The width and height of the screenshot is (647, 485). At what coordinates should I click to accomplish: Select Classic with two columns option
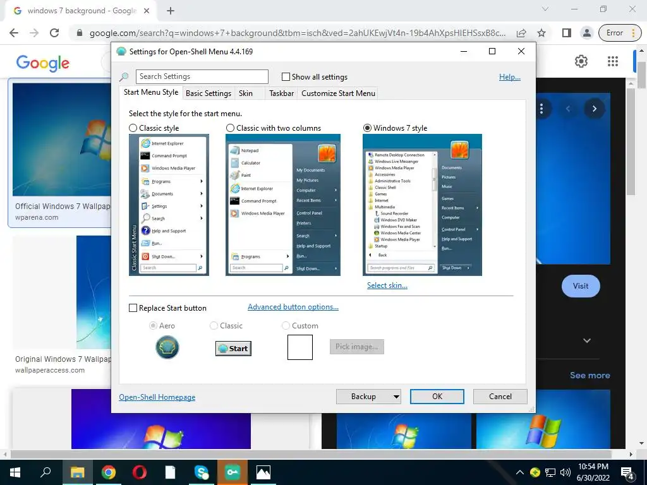(x=230, y=128)
